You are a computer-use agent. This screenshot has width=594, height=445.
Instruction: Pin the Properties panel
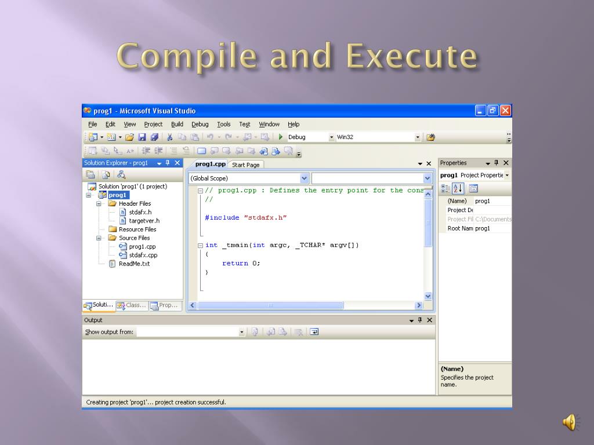(497, 163)
